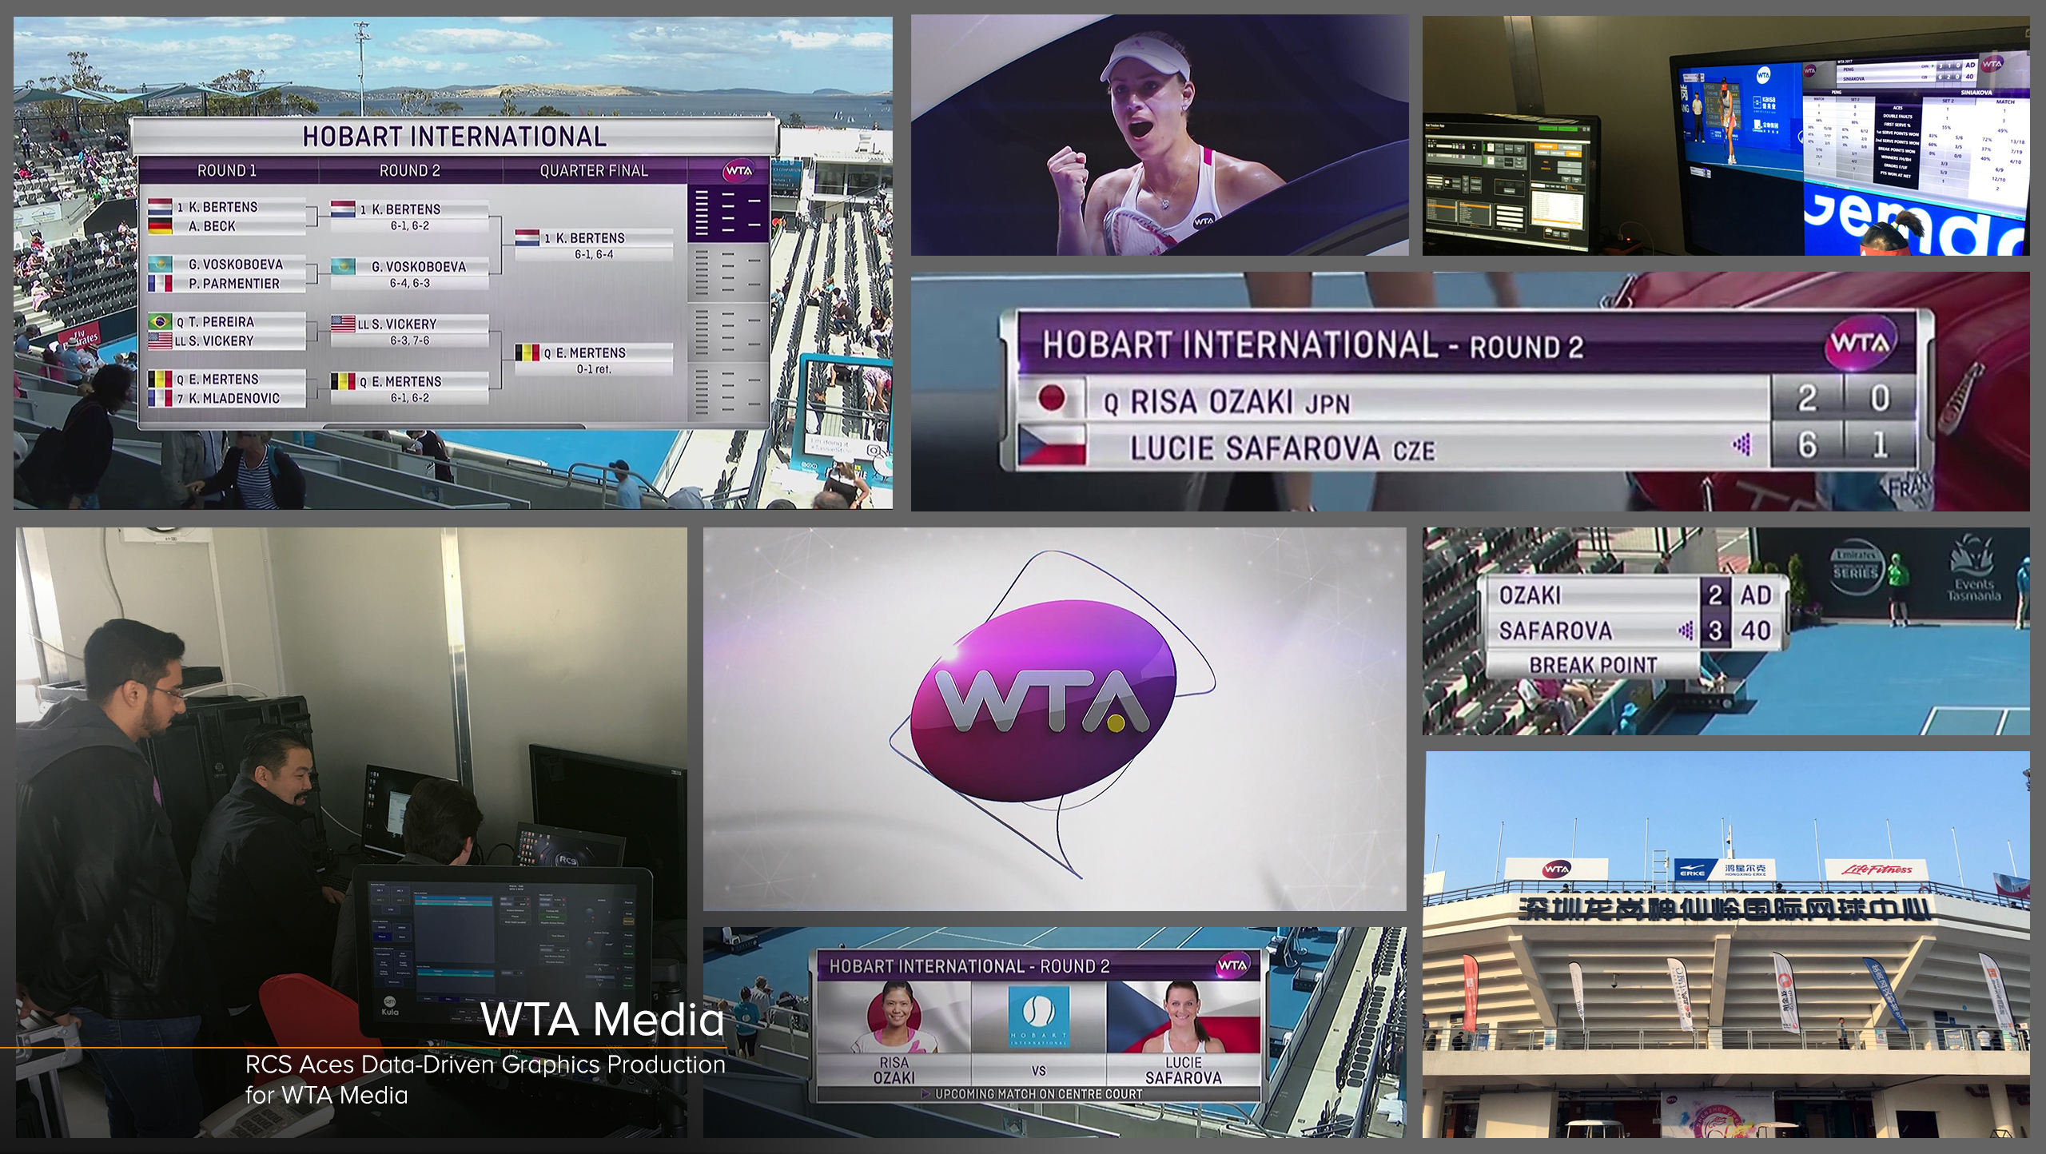Click the serve indicator next to SAFAROVA in the mini scoreboard
The height and width of the screenshot is (1154, 2046).
click(1686, 631)
